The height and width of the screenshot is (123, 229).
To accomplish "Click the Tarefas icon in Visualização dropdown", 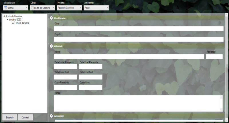I will pyautogui.click(x=5, y=8).
